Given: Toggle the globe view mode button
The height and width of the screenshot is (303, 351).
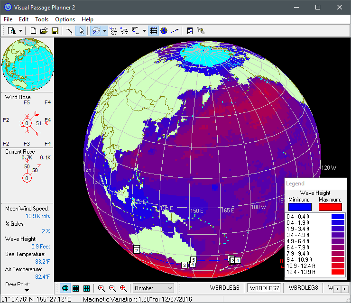Looking at the screenshot, I should click(65, 288).
